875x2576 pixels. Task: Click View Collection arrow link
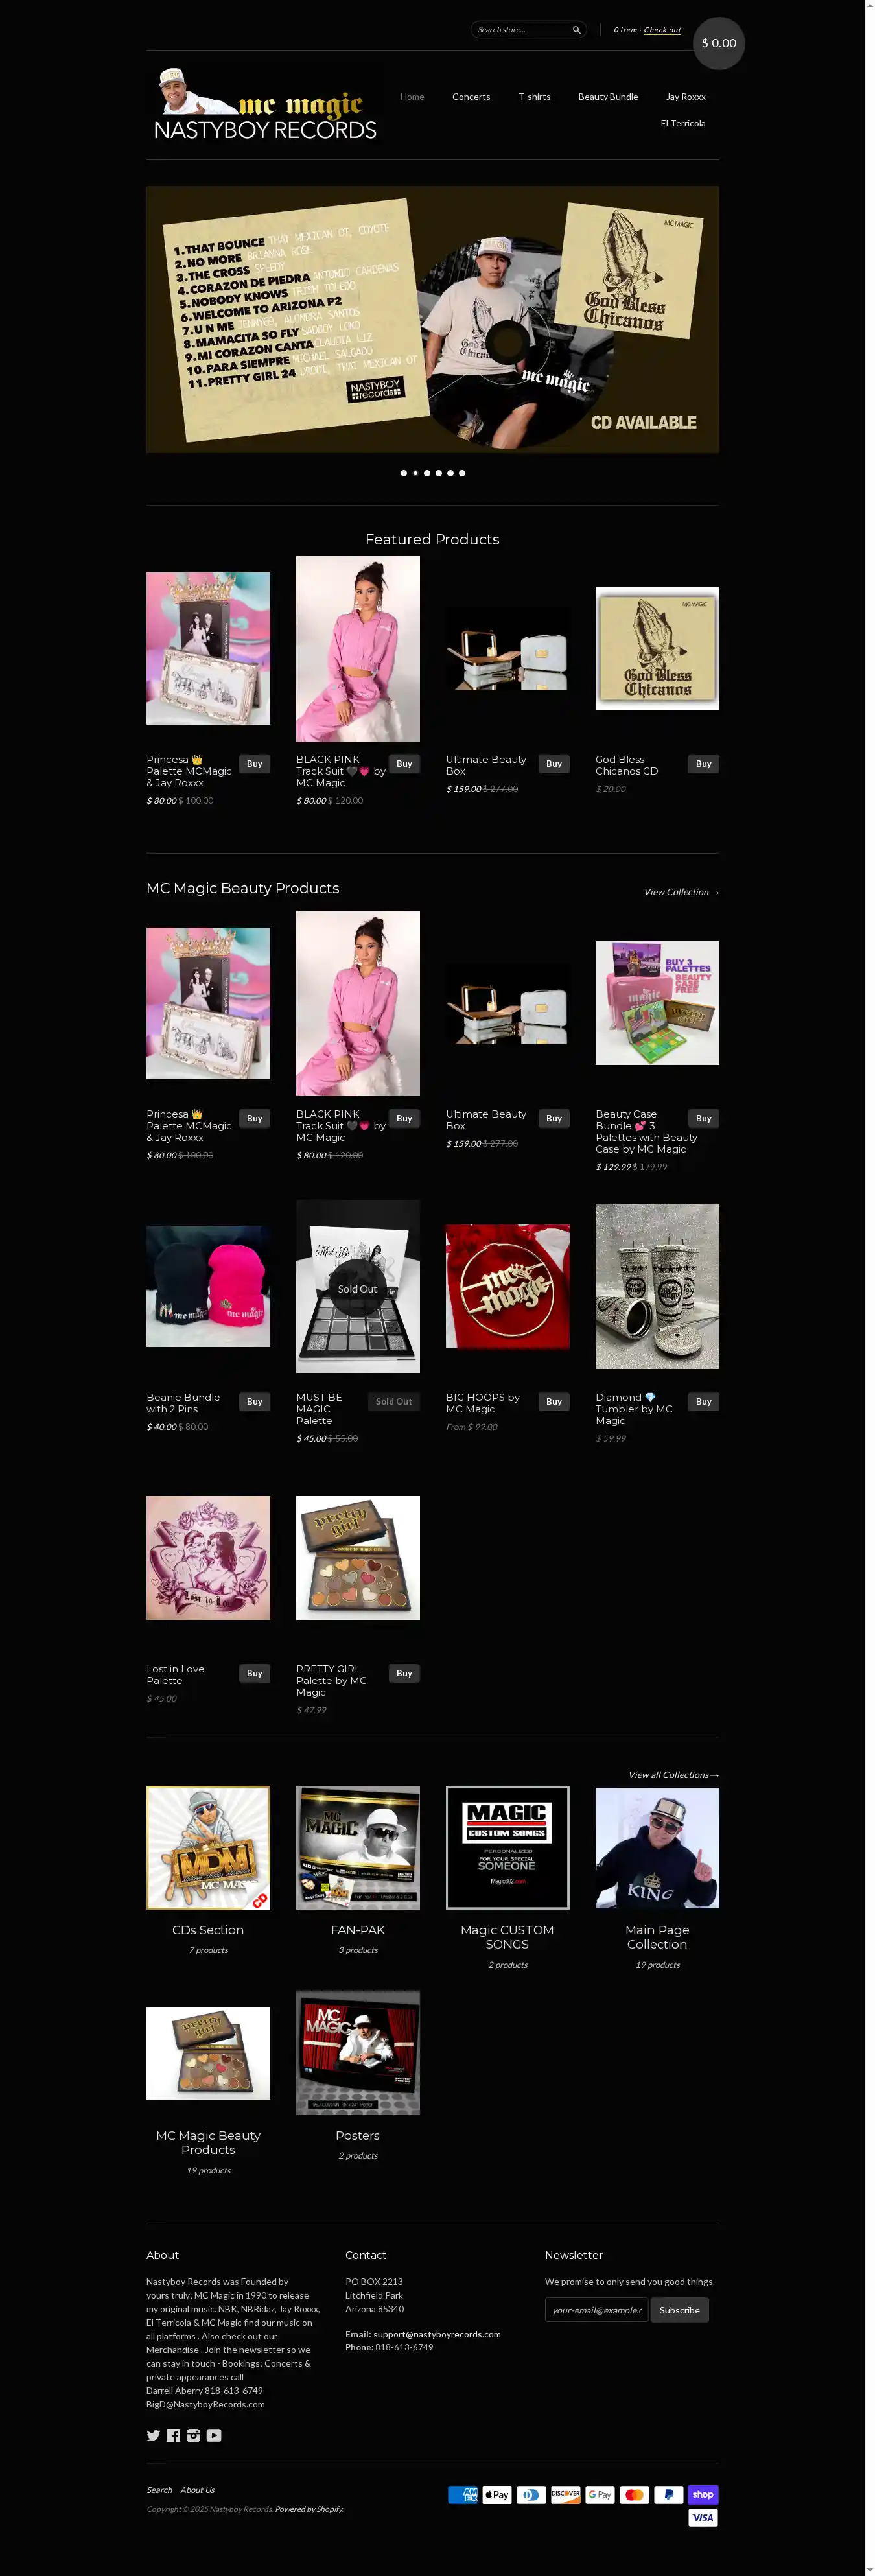tap(681, 892)
